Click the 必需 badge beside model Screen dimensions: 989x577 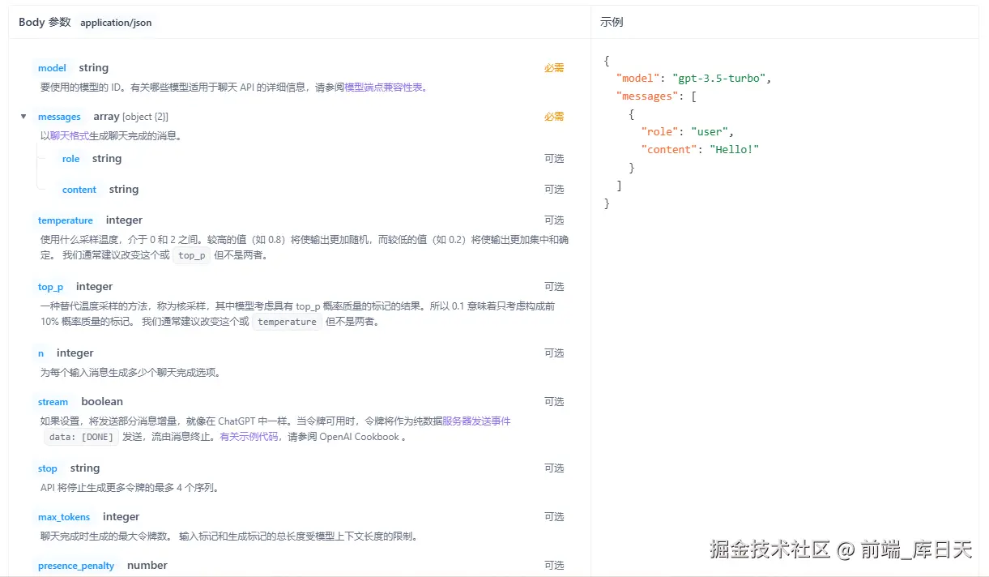coord(554,67)
